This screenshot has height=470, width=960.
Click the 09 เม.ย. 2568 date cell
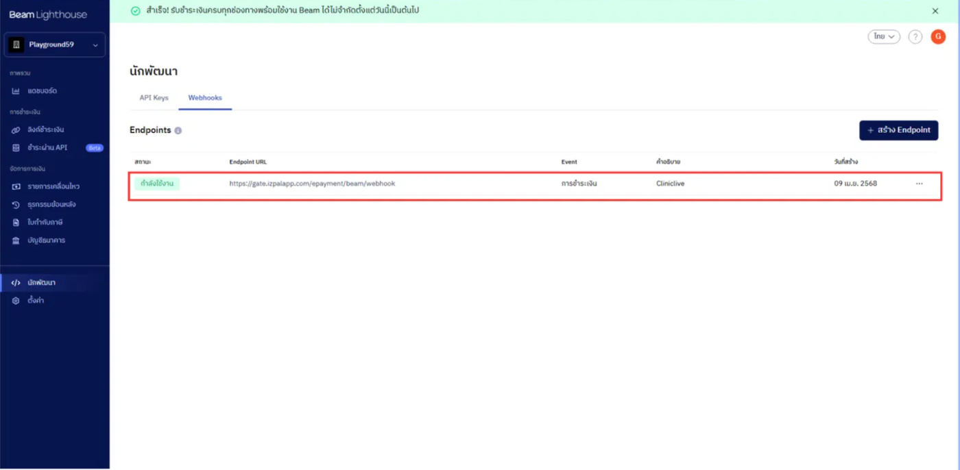[x=855, y=184]
